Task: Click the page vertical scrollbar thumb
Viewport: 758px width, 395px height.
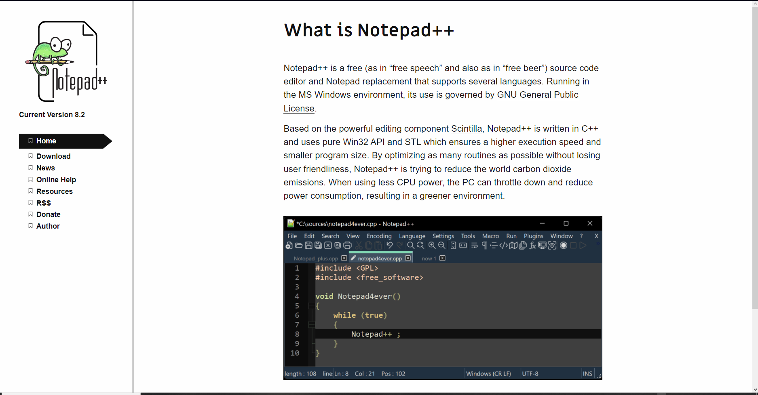Action: pos(755,158)
